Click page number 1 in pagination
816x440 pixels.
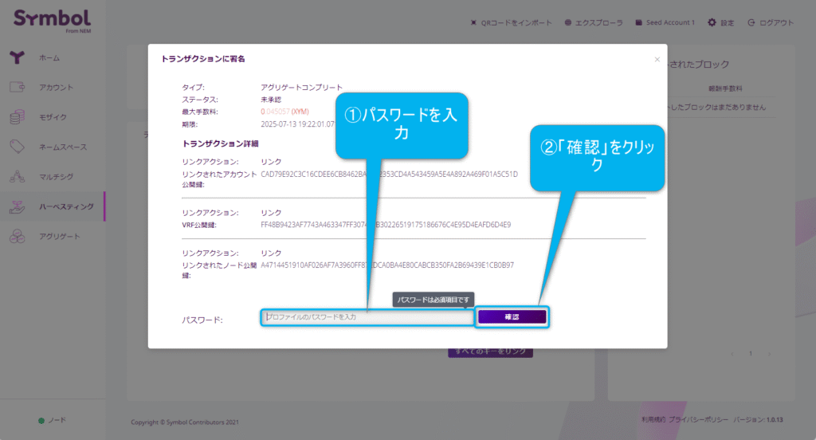(x=751, y=354)
